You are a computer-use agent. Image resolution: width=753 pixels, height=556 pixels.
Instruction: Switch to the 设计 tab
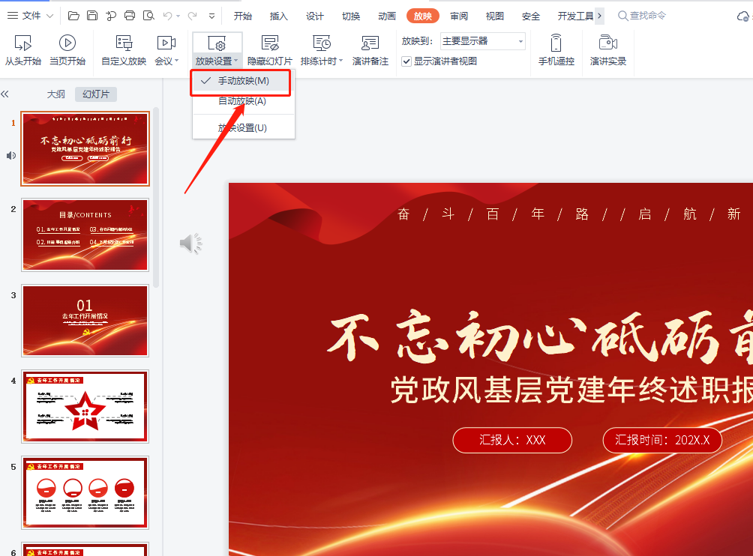point(314,16)
